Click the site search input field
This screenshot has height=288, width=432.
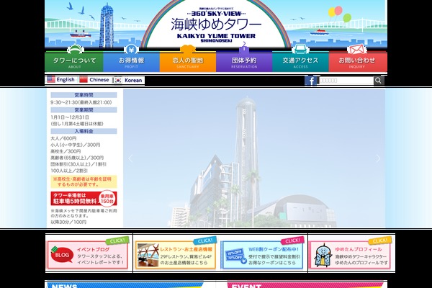pos(346,81)
